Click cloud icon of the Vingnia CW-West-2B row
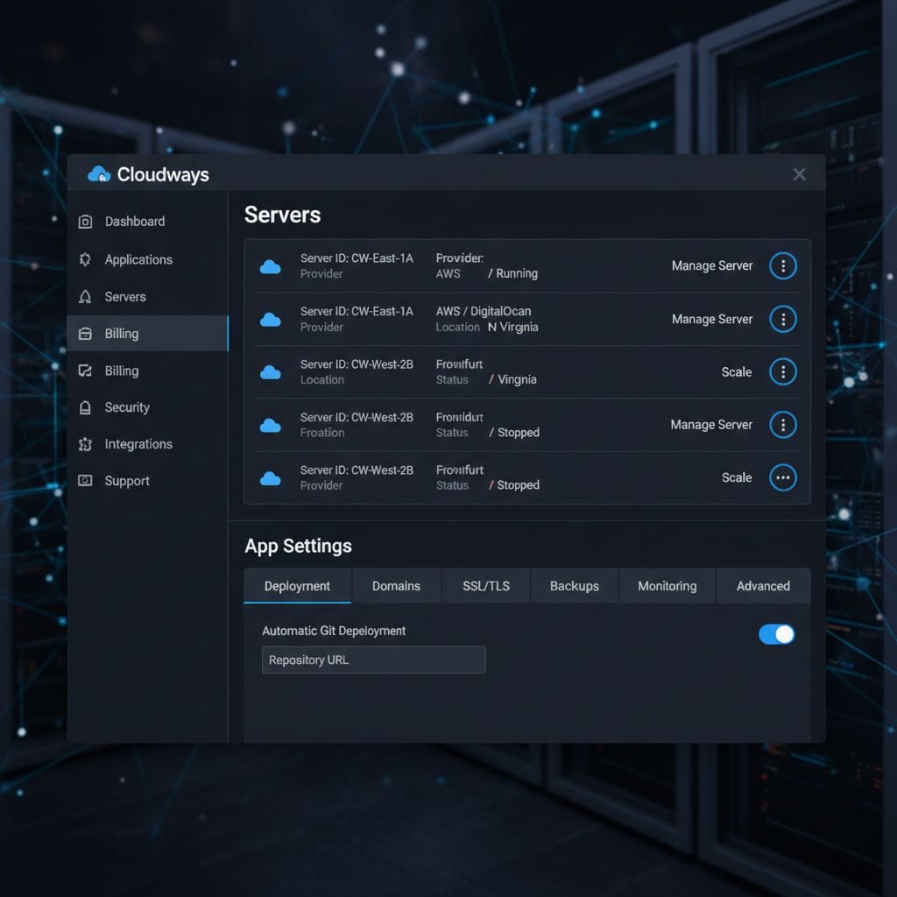 [x=271, y=372]
